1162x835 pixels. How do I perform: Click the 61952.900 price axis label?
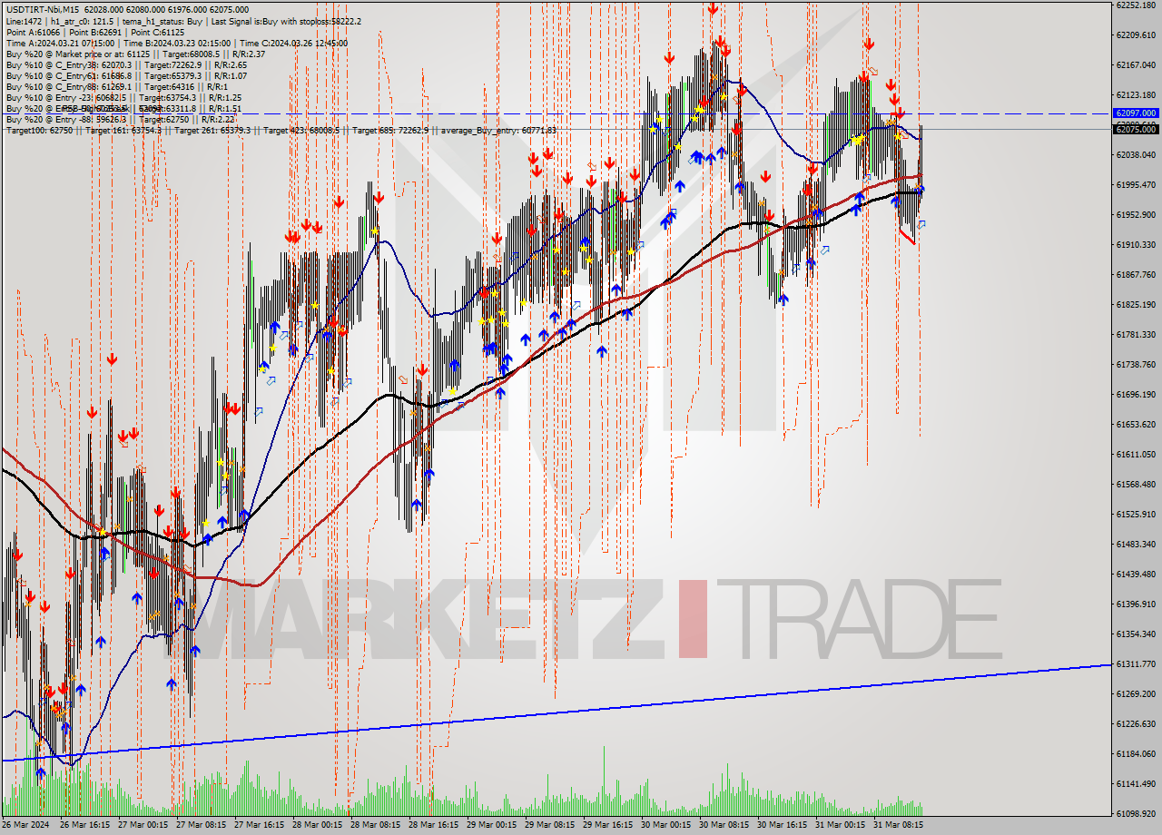click(1137, 214)
